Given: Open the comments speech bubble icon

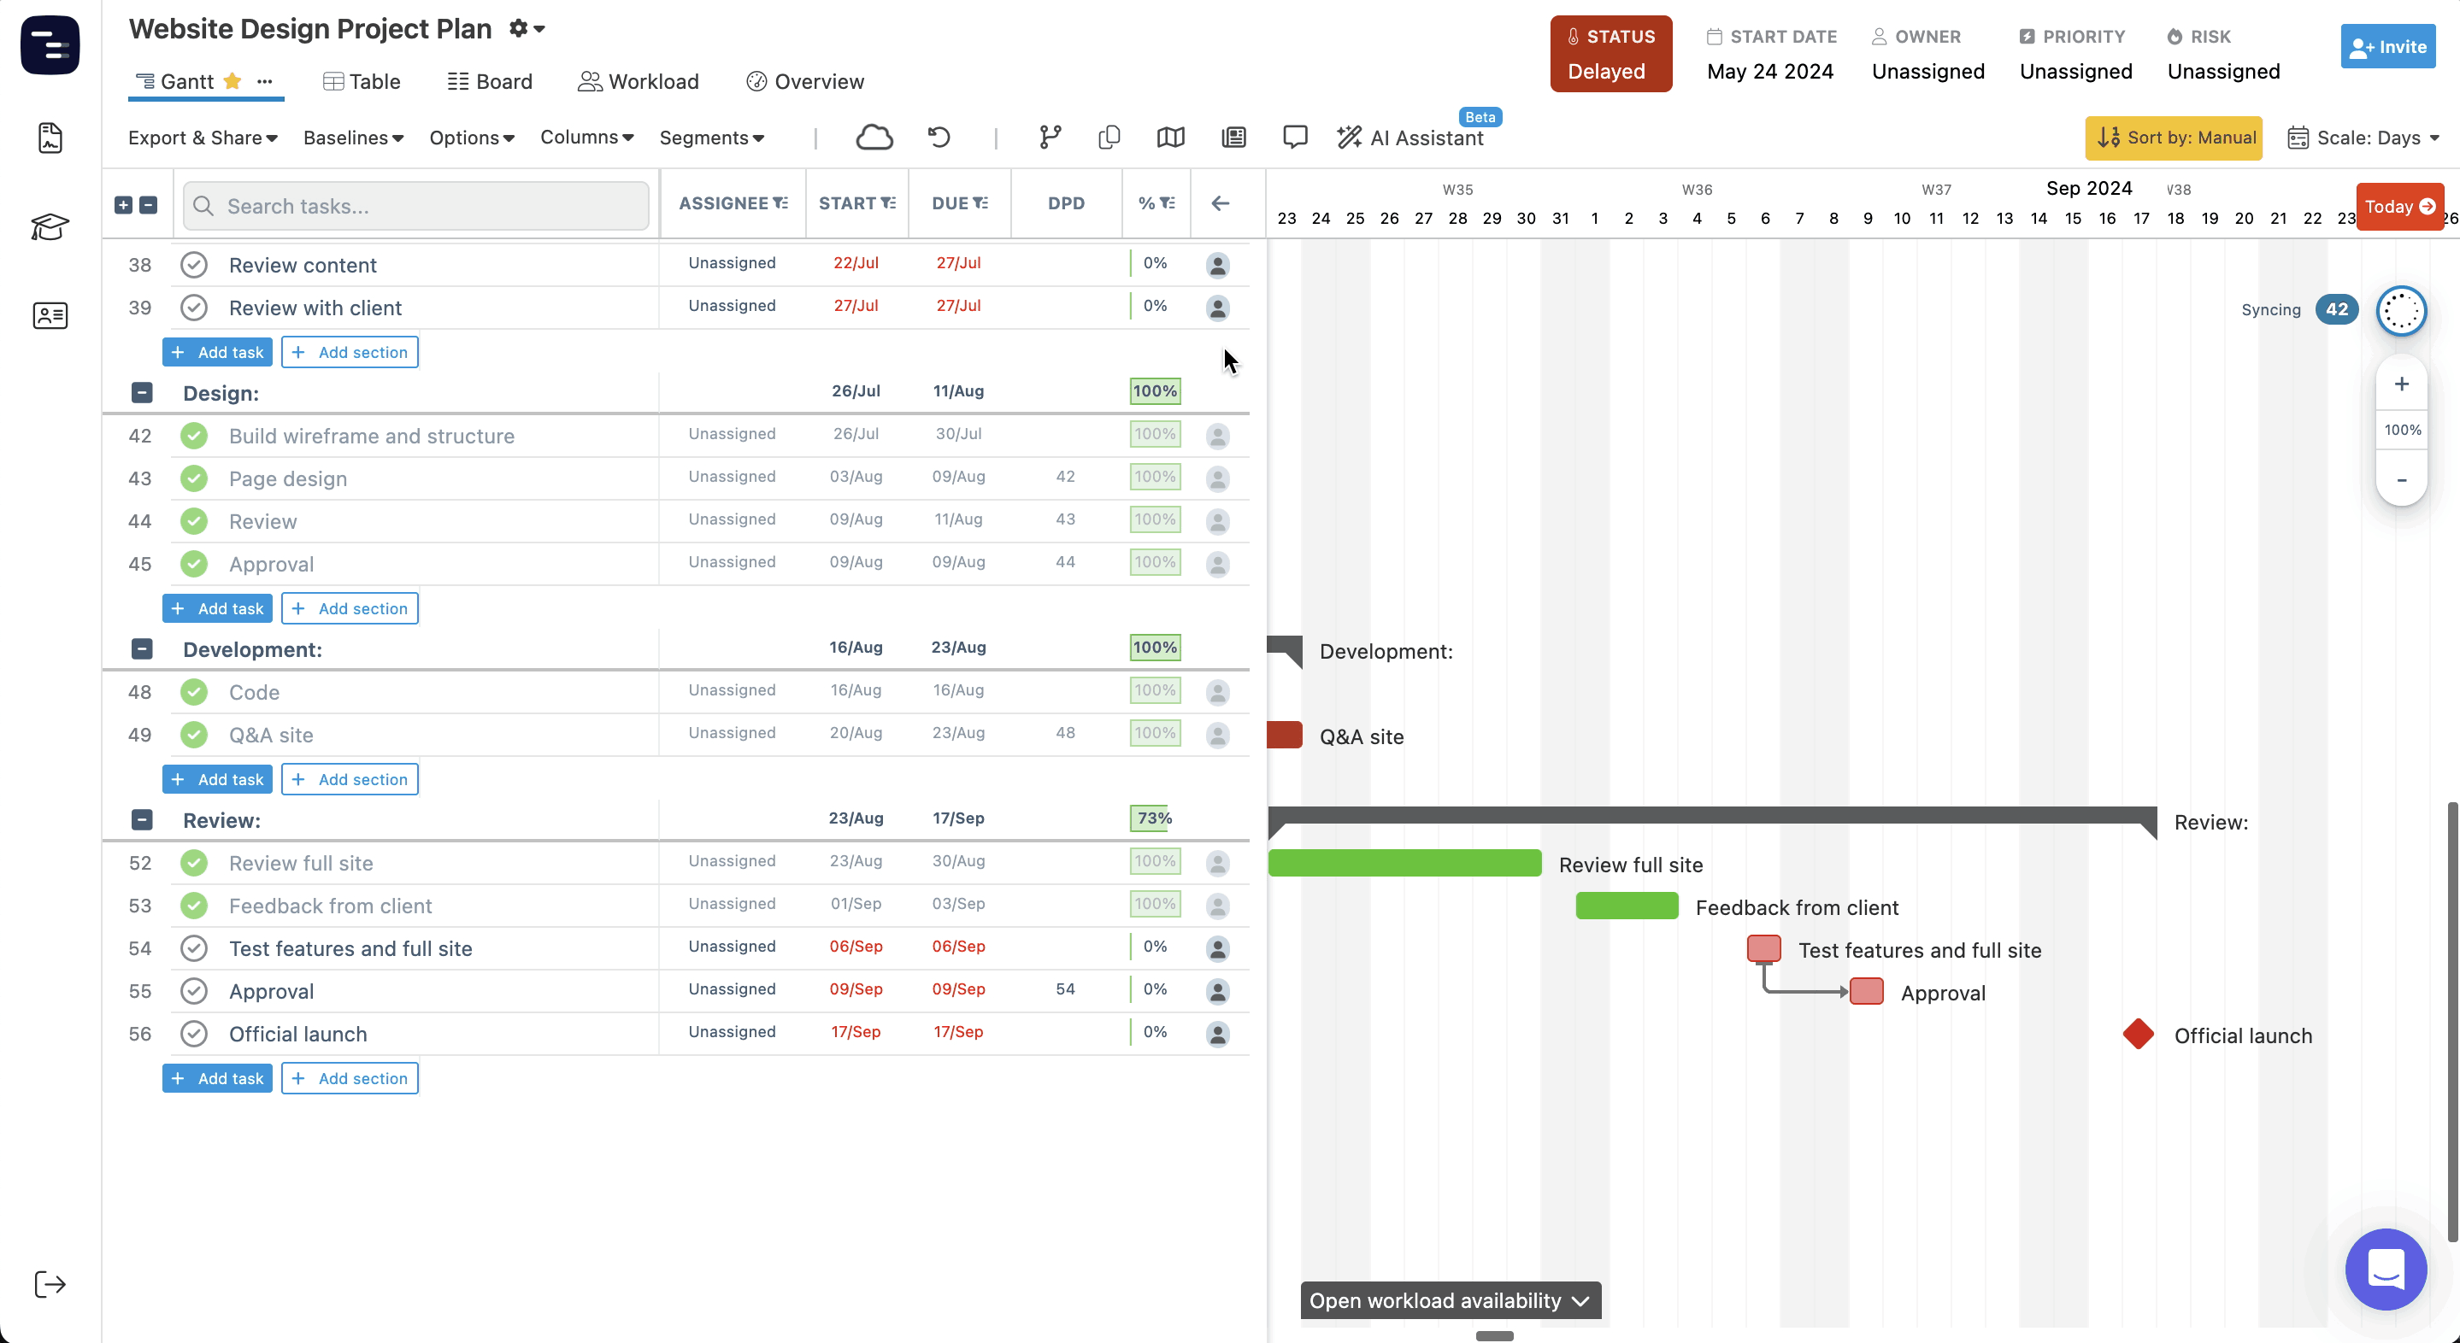Looking at the screenshot, I should pyautogui.click(x=1294, y=138).
